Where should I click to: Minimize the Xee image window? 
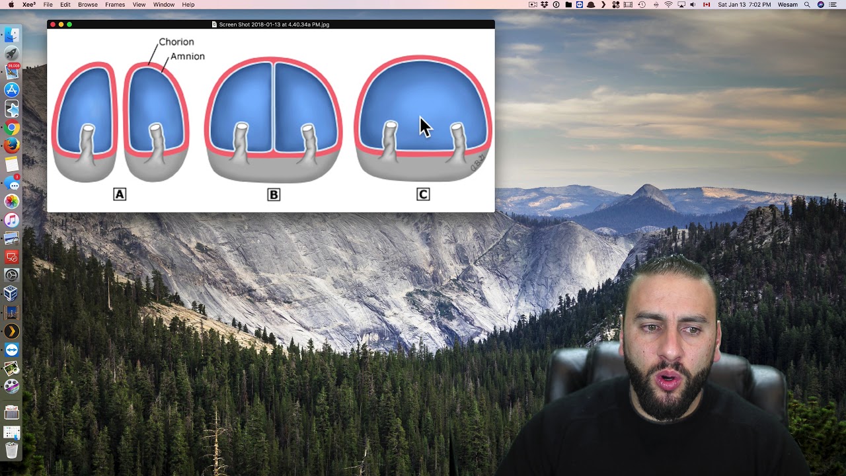click(x=61, y=24)
